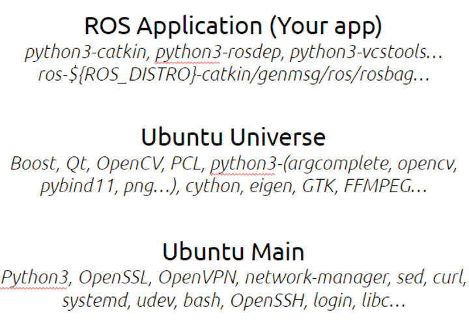The height and width of the screenshot is (327, 469).
Task: Click the word 'OpenSSH,'
Action: click(x=269, y=300)
